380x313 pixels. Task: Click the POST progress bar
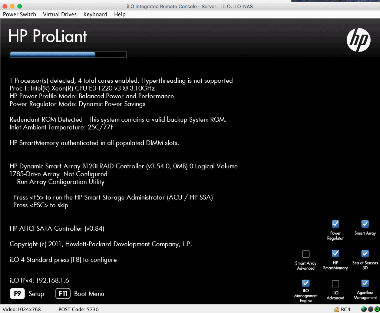pyautogui.click(x=68, y=55)
